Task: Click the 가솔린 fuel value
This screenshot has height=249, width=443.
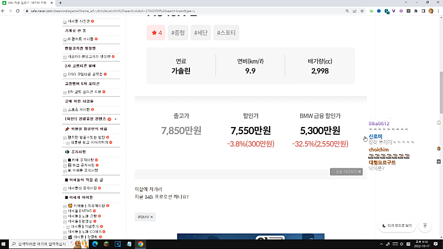Action: (x=181, y=71)
